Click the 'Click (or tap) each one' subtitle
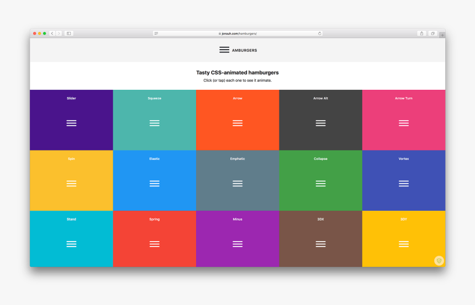The height and width of the screenshot is (305, 475). (237, 81)
